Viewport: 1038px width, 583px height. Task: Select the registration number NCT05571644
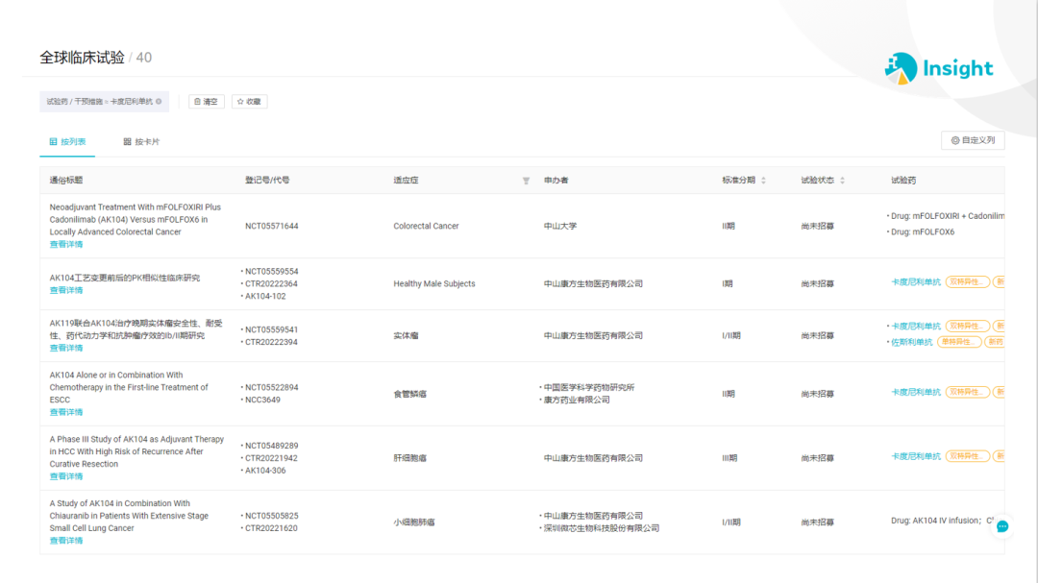(x=271, y=226)
